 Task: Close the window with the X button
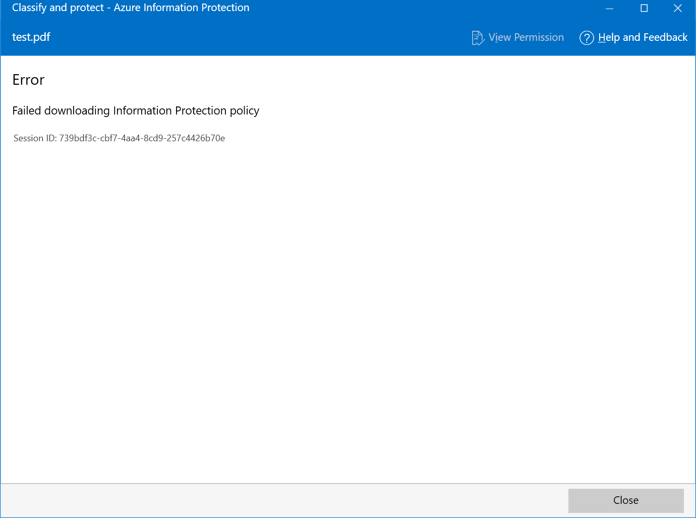pyautogui.click(x=678, y=8)
